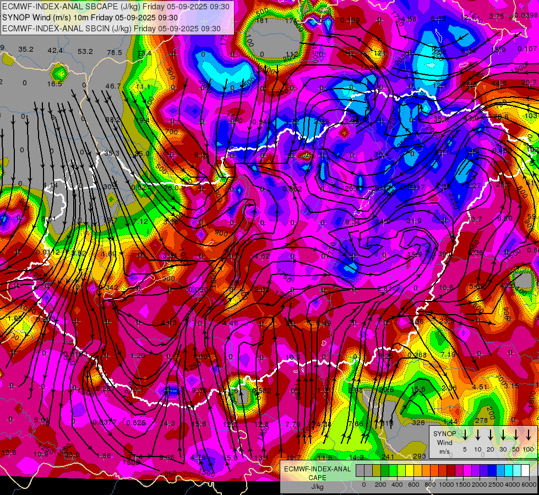
Task: Click the 10 m/s wind arrow in the legend
Action: [478, 435]
